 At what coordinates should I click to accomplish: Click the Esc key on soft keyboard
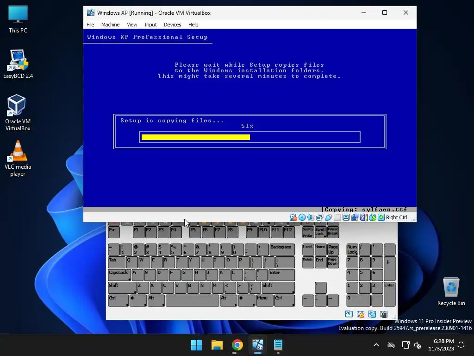click(114, 232)
